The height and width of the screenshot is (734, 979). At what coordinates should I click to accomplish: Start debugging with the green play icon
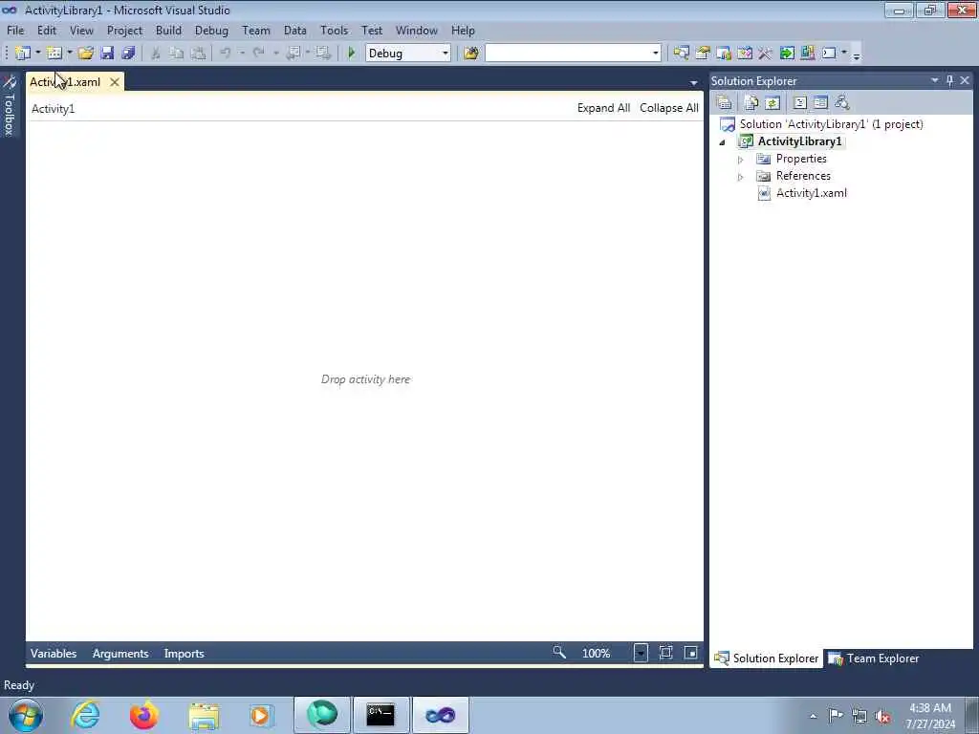point(352,54)
